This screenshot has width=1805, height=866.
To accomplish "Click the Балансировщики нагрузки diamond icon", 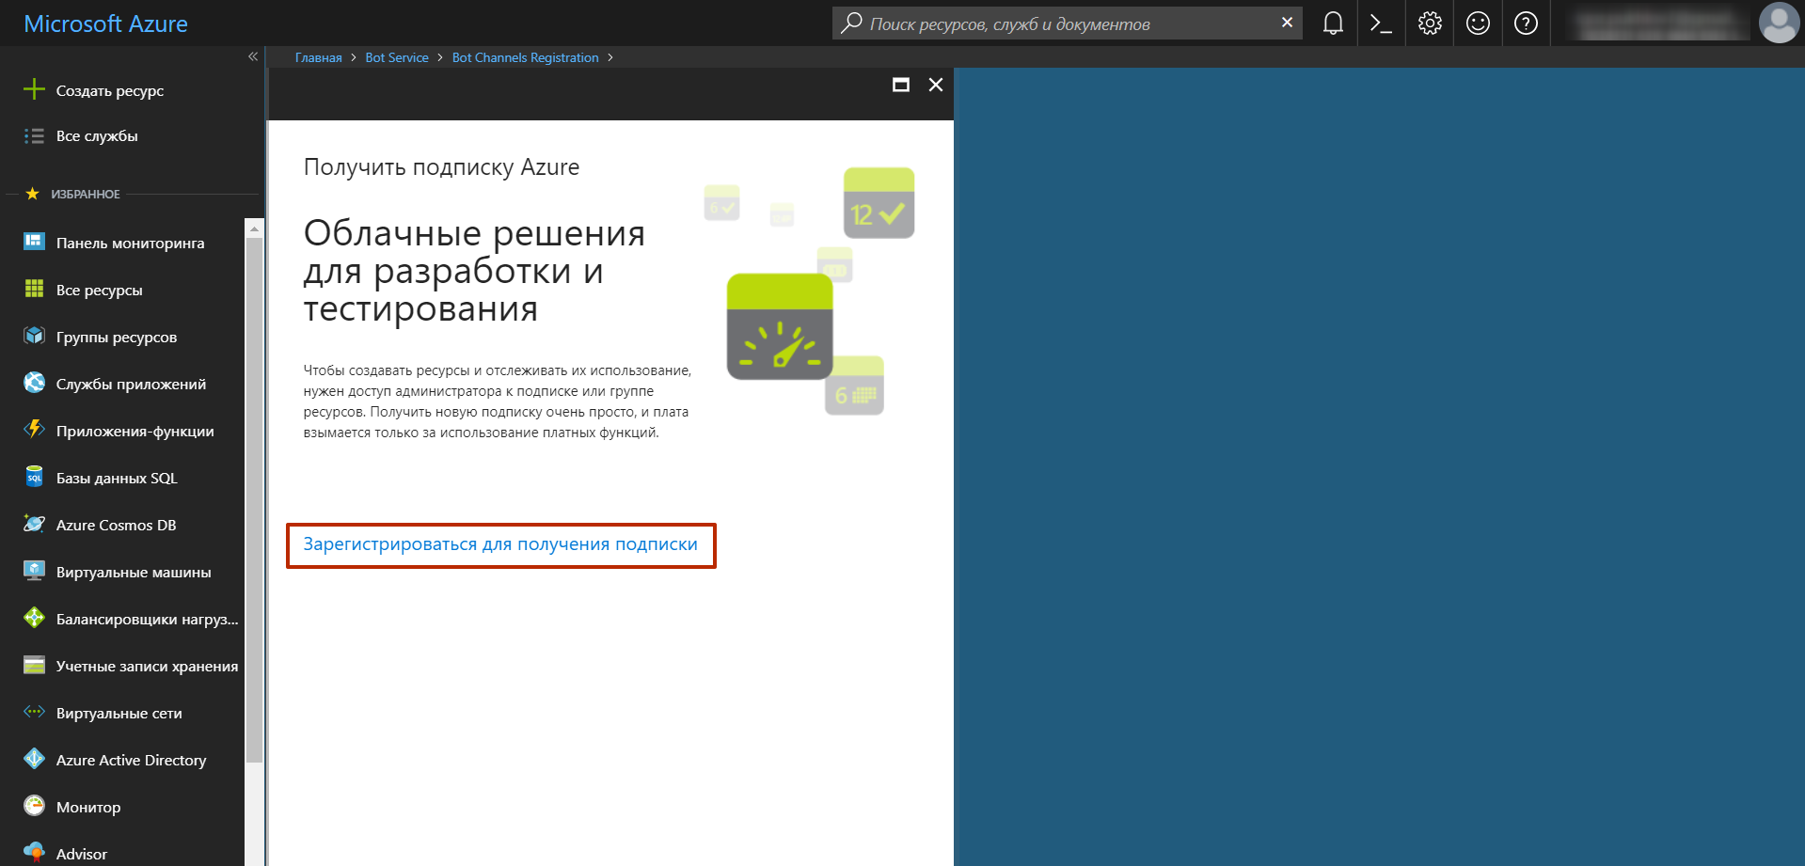I will point(34,618).
